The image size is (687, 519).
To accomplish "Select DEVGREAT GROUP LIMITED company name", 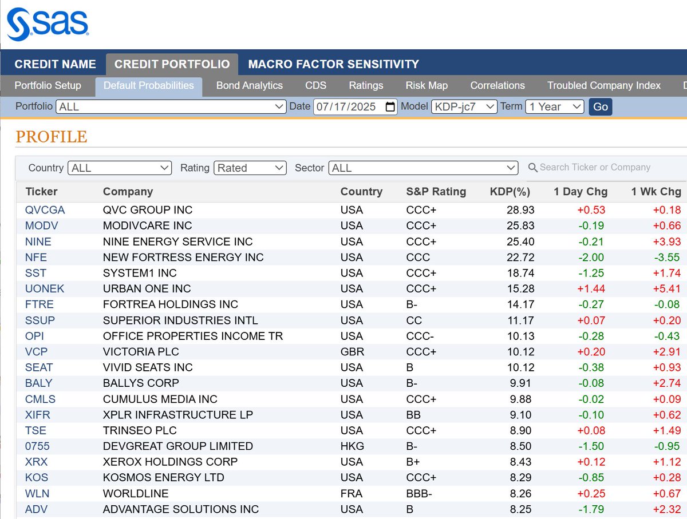I will click(x=178, y=446).
